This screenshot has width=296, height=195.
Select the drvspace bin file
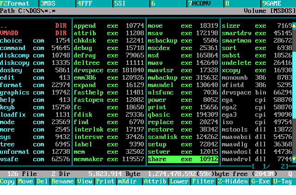click(x=257, y=92)
